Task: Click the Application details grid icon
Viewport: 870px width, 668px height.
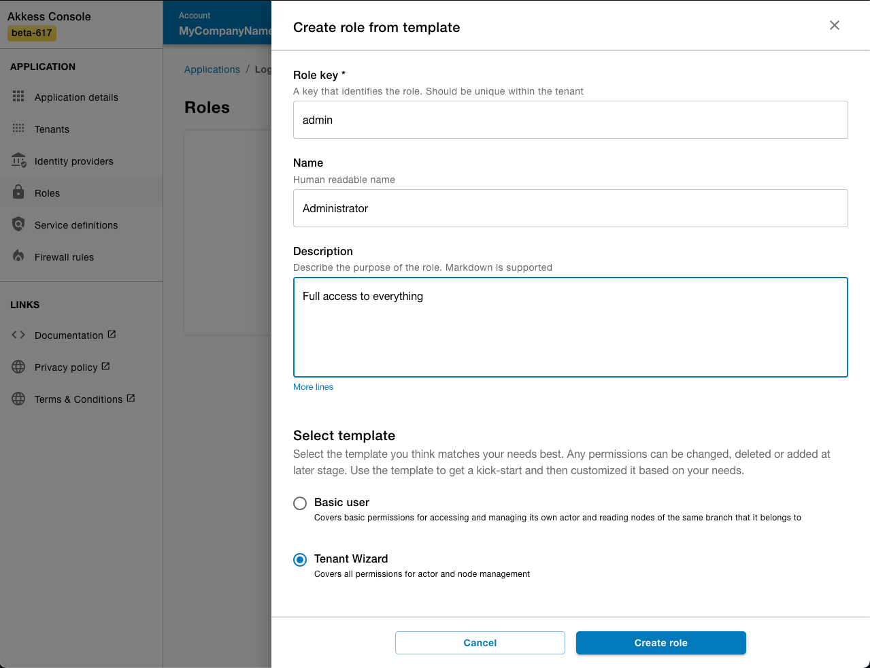Action: (x=18, y=97)
